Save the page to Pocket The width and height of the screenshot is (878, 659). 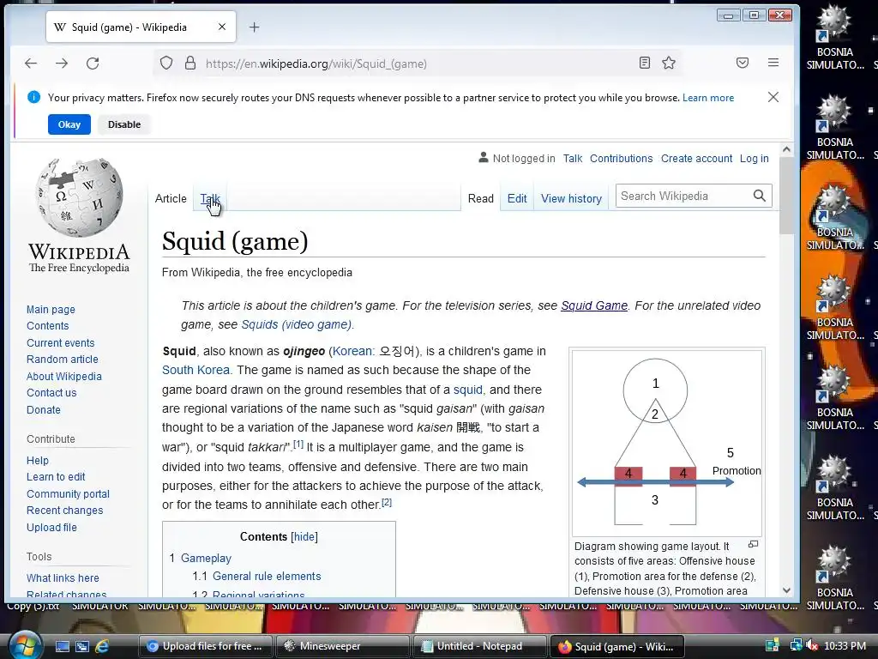743,63
